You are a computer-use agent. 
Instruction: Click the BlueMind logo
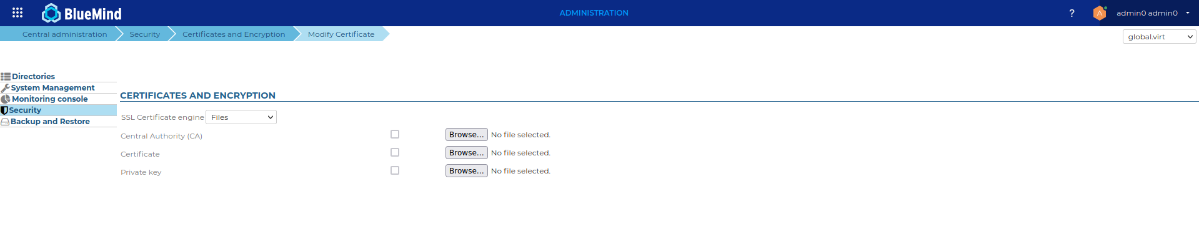point(82,13)
